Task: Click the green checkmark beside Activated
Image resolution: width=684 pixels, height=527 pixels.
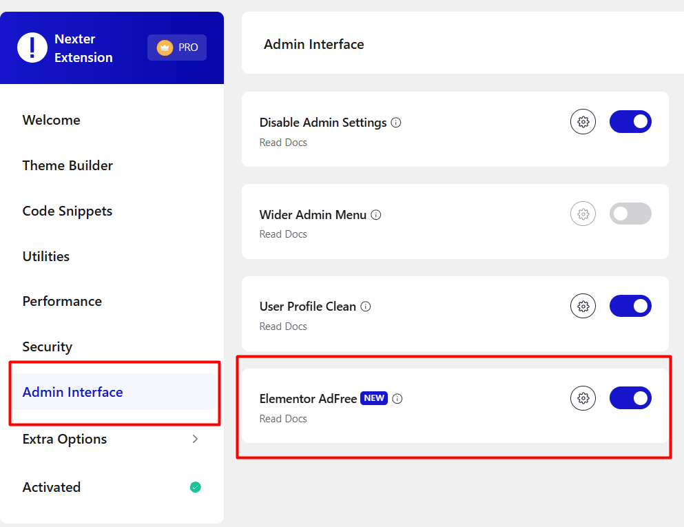Action: click(195, 487)
